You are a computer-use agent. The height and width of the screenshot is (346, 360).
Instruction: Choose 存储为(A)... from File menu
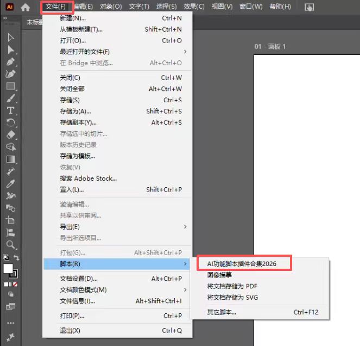click(x=75, y=111)
